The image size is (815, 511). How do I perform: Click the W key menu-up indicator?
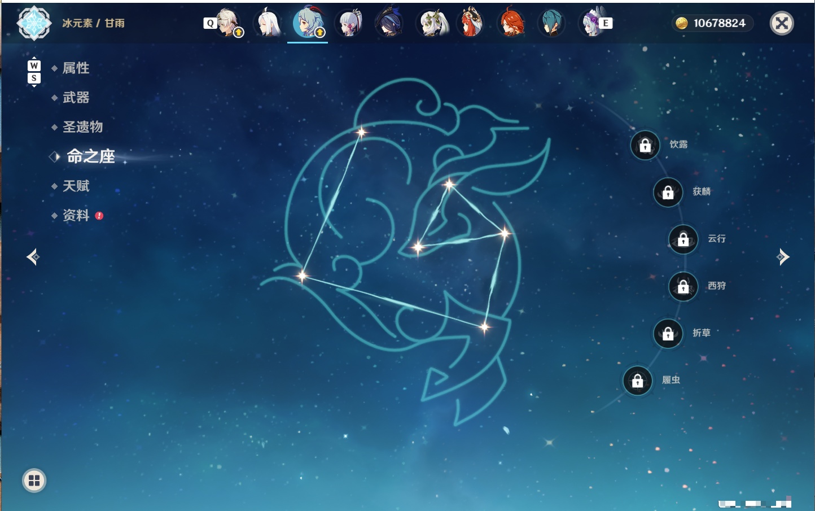34,65
